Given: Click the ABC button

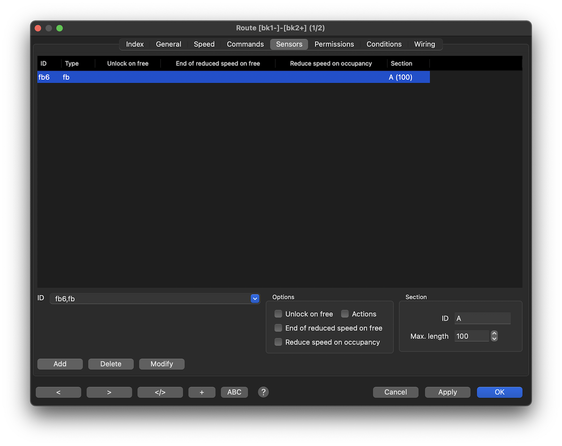Looking at the screenshot, I should click(234, 392).
